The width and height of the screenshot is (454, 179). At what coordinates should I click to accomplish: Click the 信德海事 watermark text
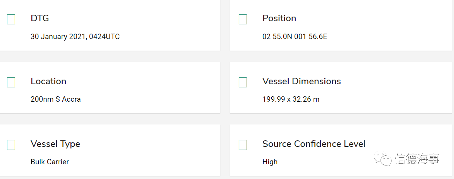tap(418, 159)
